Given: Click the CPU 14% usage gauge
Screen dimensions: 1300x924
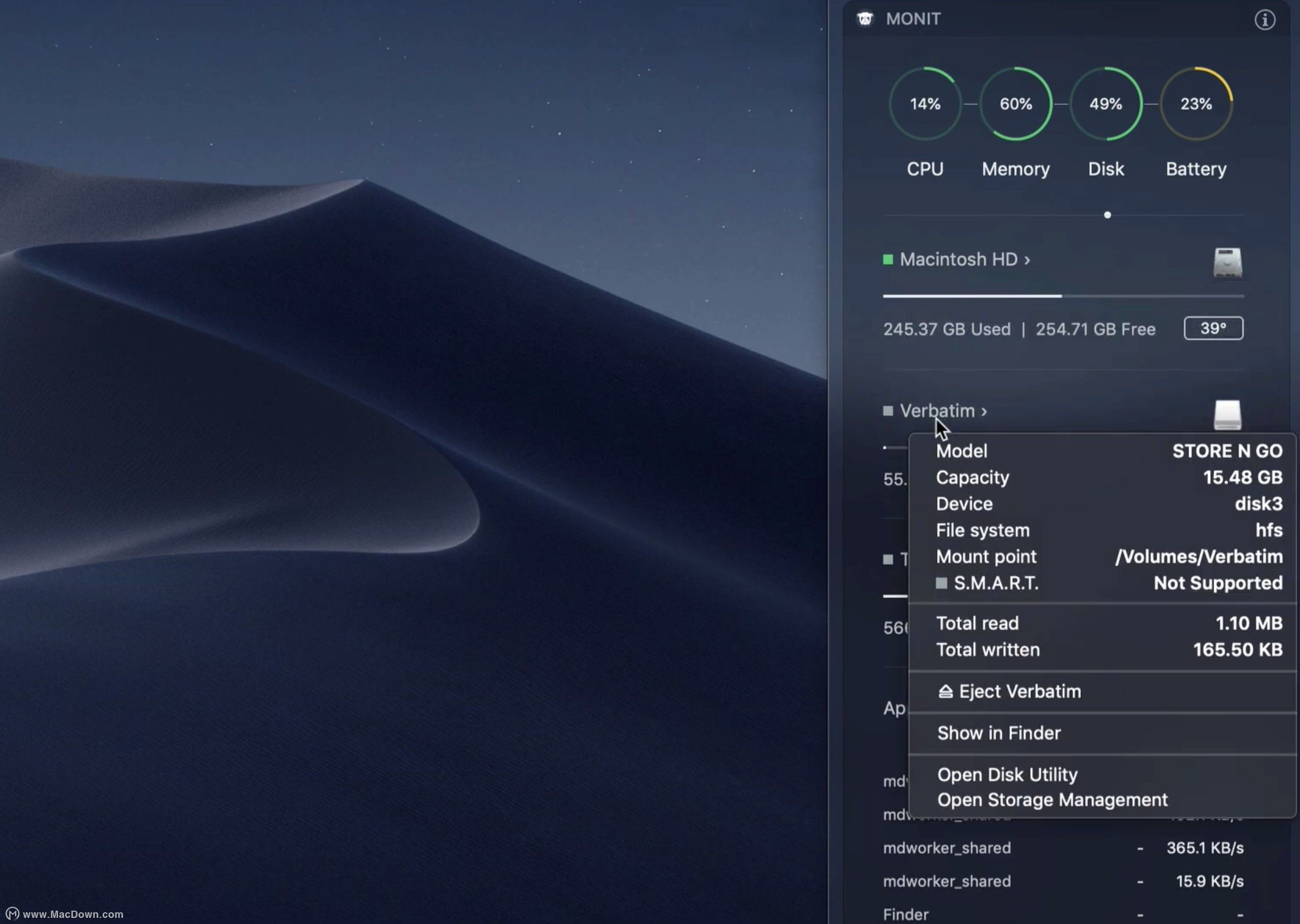Looking at the screenshot, I should pyautogui.click(x=925, y=104).
